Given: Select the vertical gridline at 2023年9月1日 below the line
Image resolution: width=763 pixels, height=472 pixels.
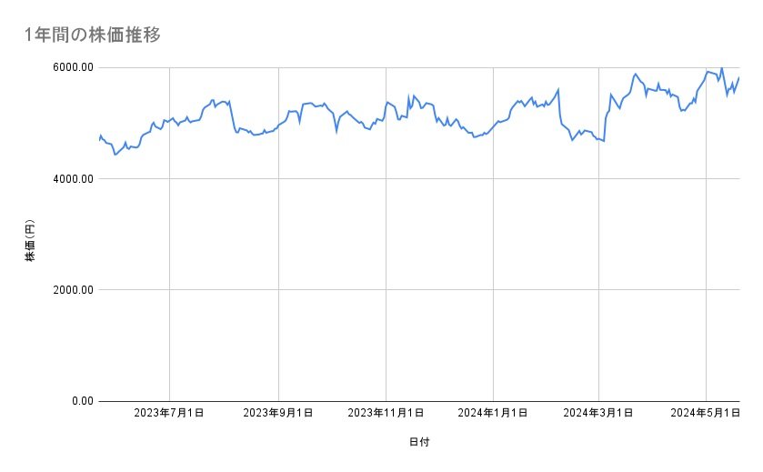Looking at the screenshot, I should tap(277, 273).
